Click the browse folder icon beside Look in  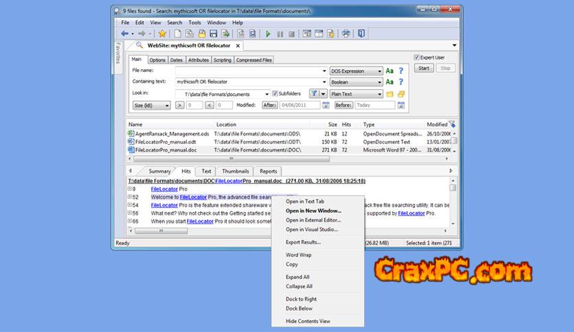coord(389,94)
